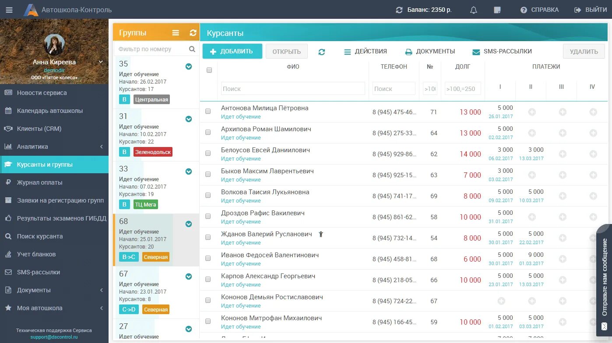Tick the select-all header checkbox
612x343 pixels.
[x=209, y=70]
